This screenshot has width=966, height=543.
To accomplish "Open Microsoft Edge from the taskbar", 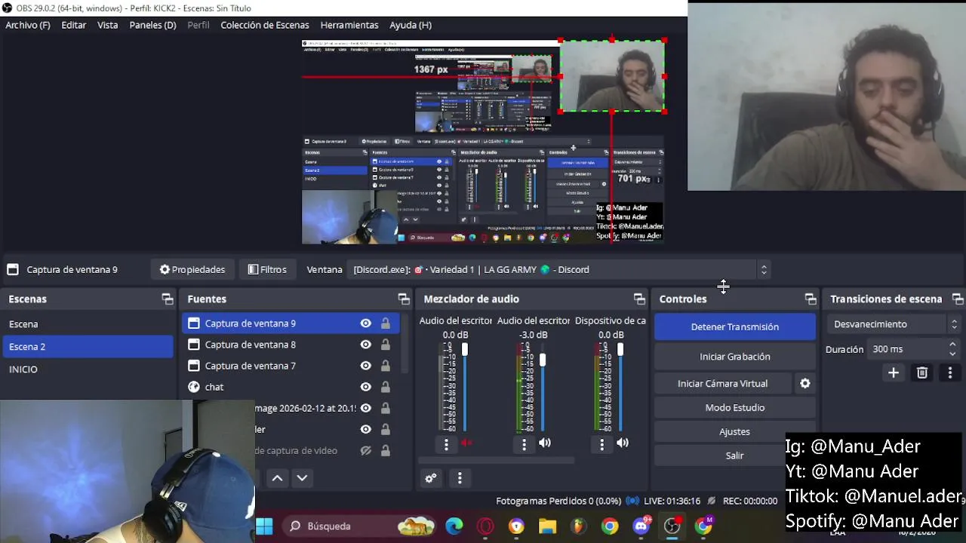I will click(x=454, y=526).
